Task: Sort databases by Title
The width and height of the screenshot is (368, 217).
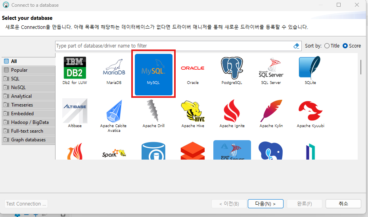Action: (332, 46)
